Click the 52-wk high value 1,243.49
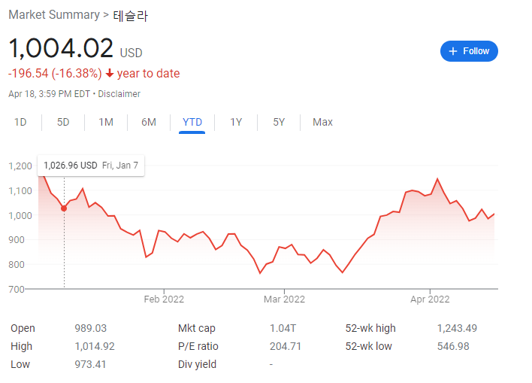532x383 pixels. (457, 328)
